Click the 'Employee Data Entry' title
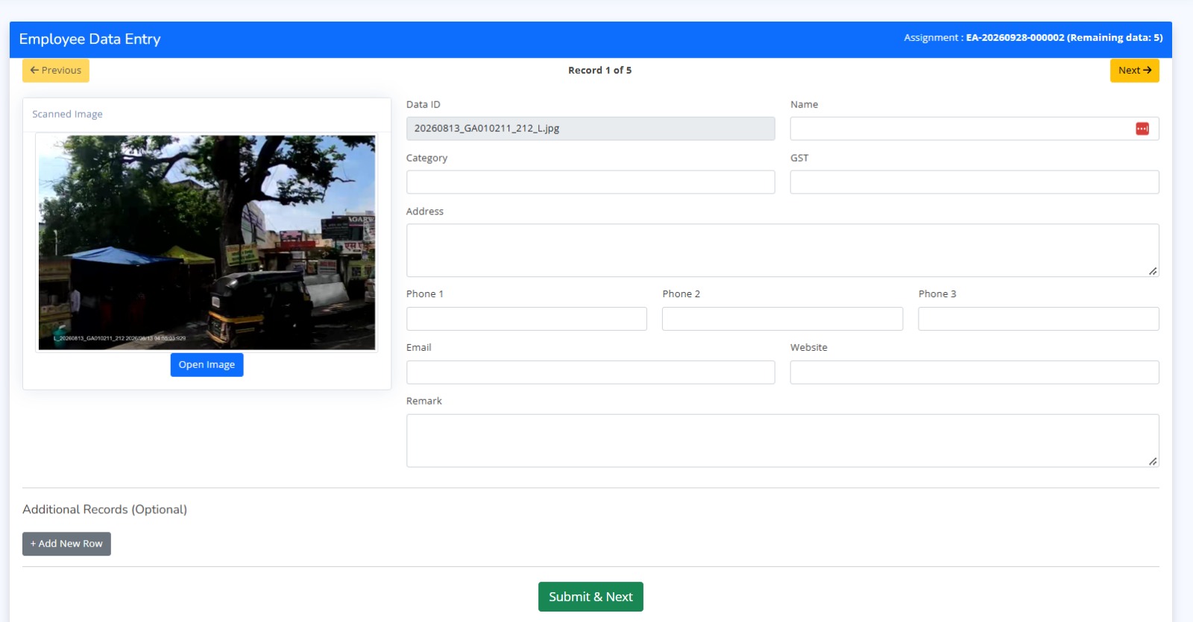The width and height of the screenshot is (1193, 622). coord(89,39)
